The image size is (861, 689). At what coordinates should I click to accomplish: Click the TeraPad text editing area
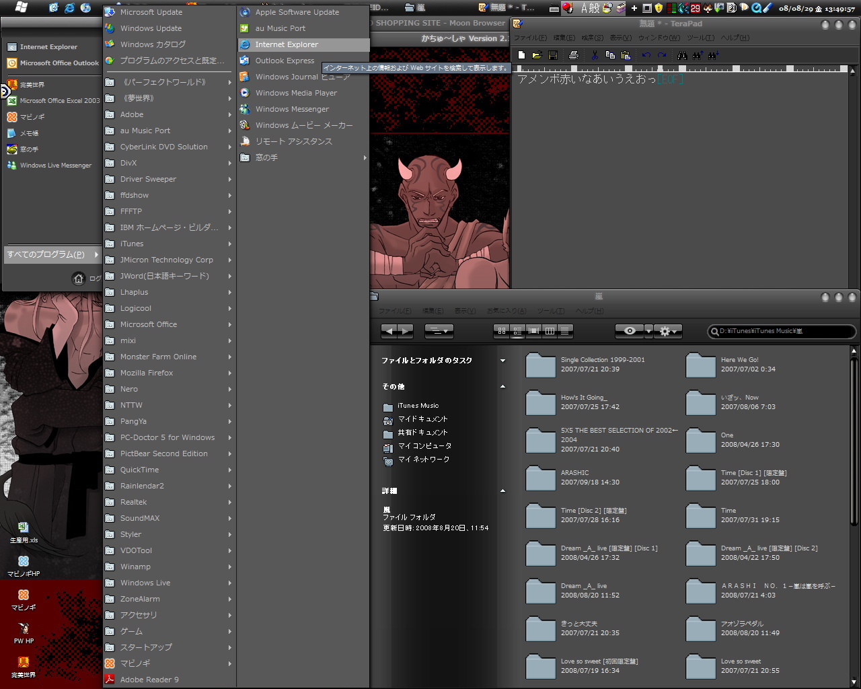click(x=679, y=180)
